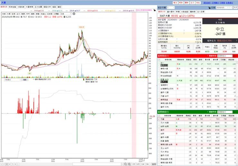Switch to the 分點K線 tab
Viewport: 238px width, 166px height.
(21, 7)
